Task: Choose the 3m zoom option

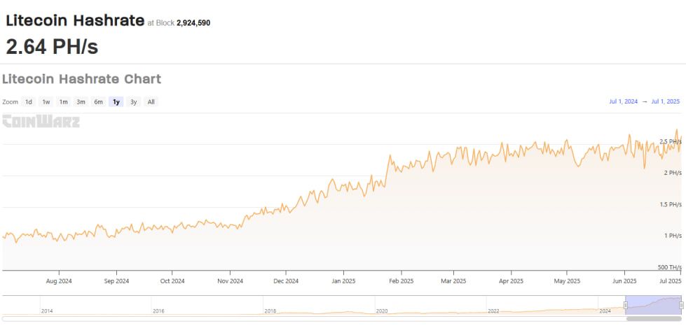Action: coord(81,102)
